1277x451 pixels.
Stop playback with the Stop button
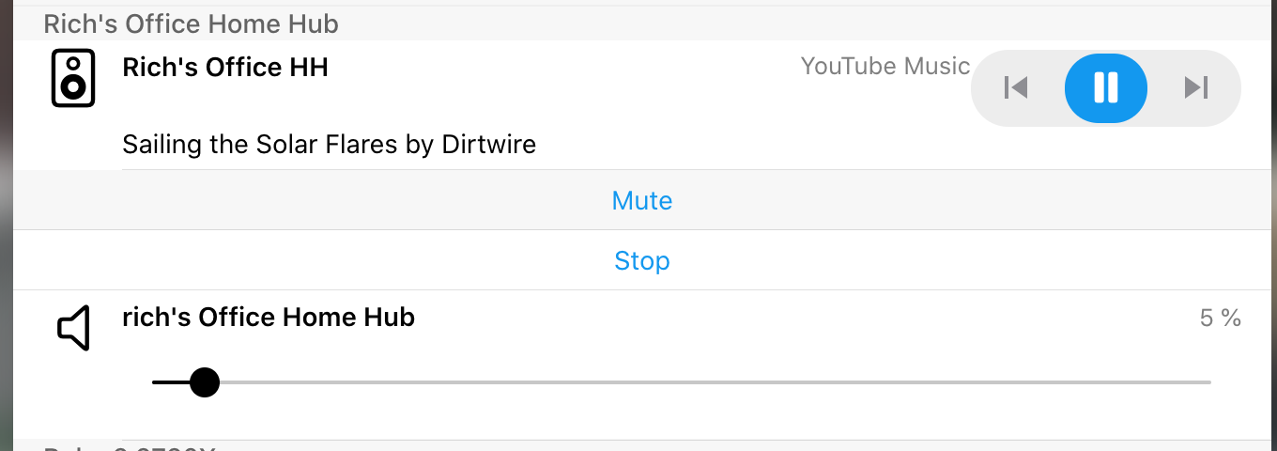641,260
